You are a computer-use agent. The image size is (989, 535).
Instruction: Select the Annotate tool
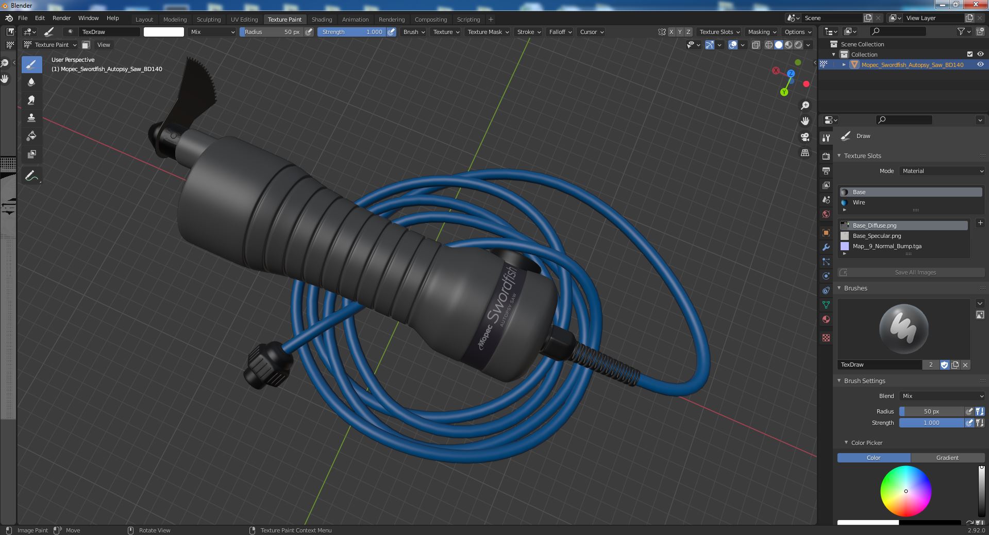click(x=31, y=176)
